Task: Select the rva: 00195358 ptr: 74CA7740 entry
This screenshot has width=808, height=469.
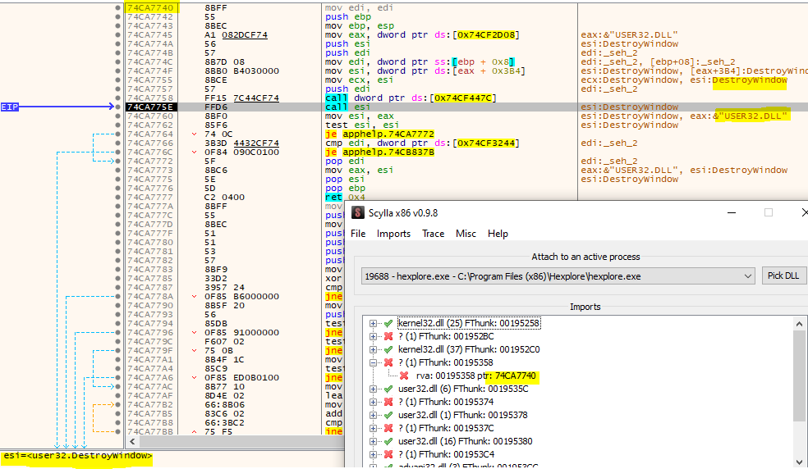Action: [476, 376]
